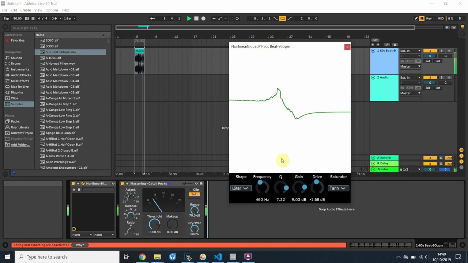Unfold track 2 Audio arrow
Viewport: 468px width, 263px height.
click(x=373, y=77)
